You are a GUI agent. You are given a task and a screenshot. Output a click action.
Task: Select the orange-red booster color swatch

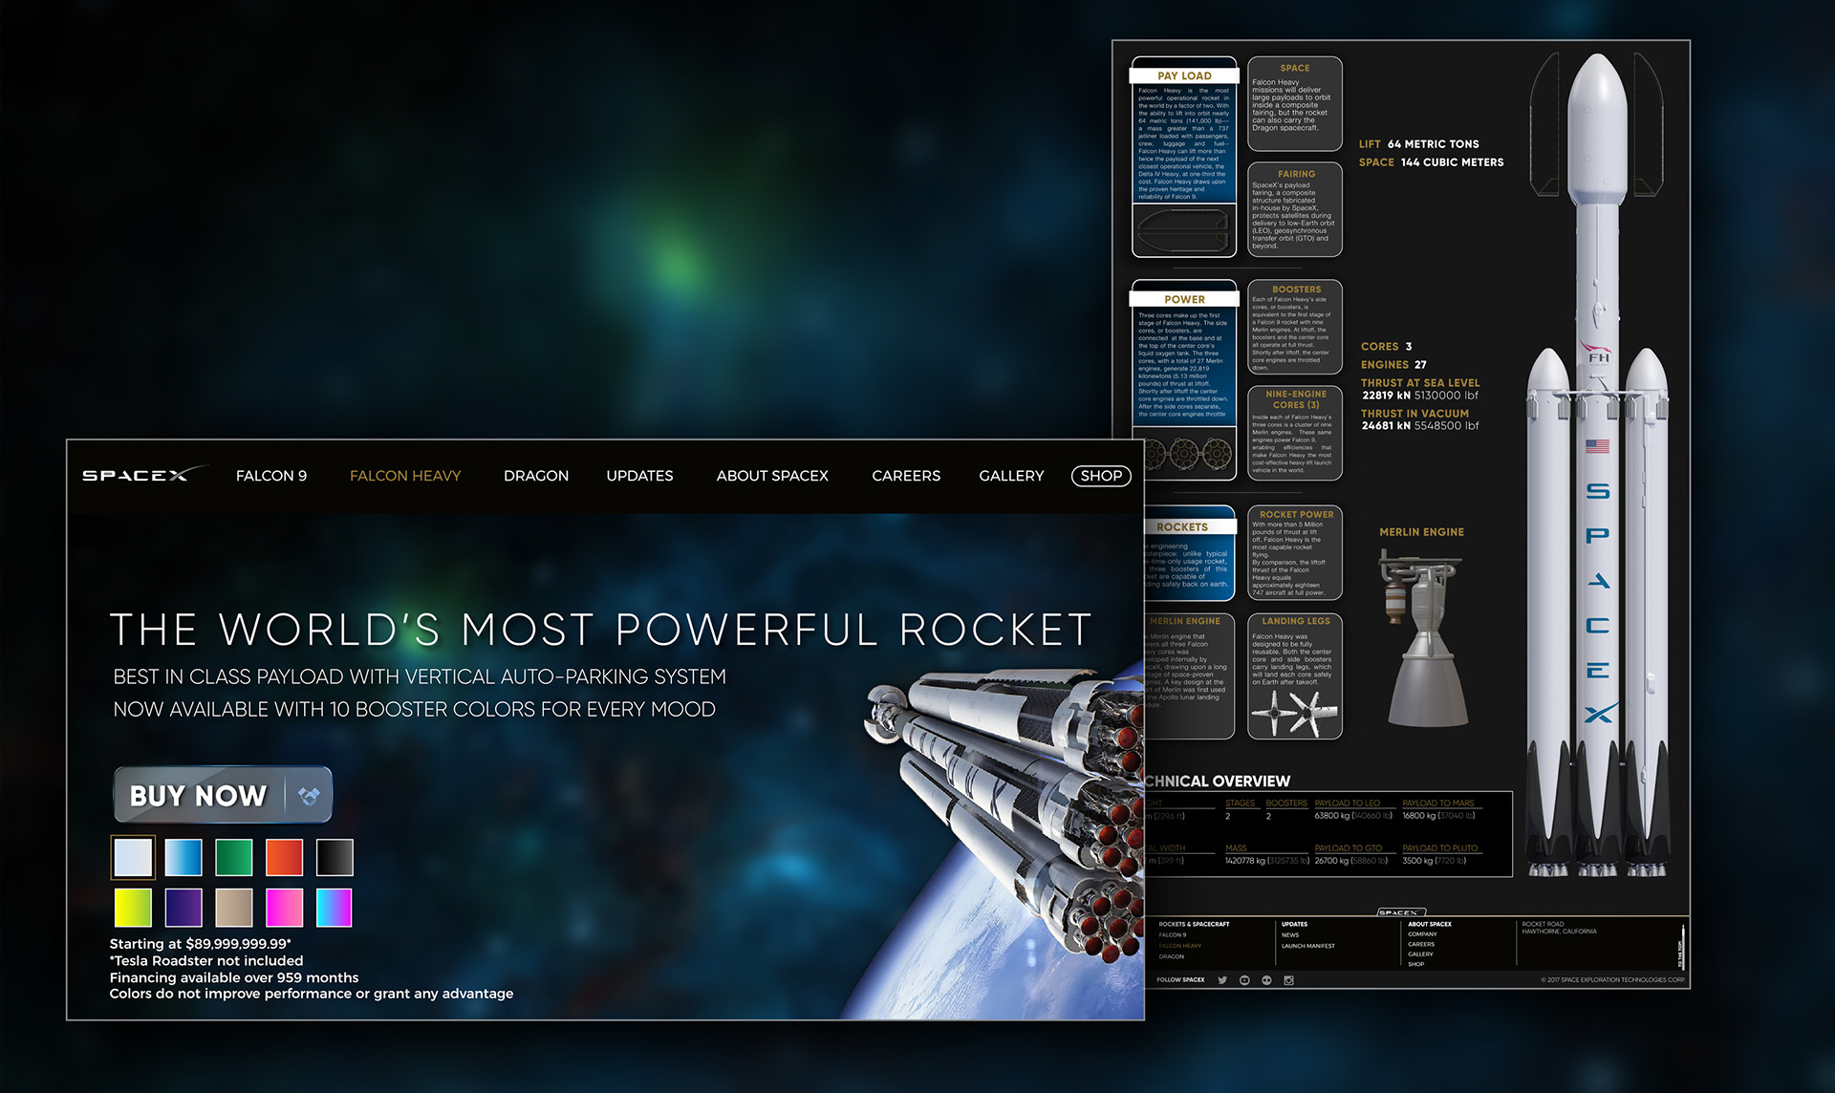click(284, 857)
